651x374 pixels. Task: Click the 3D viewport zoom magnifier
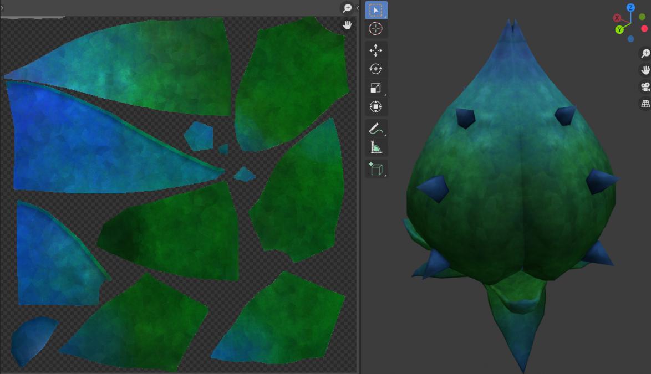[645, 53]
